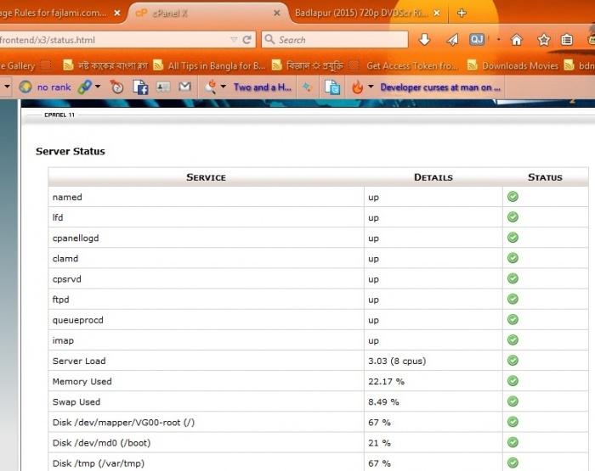Click the Disk /dev/md0 (/boot) row name
The height and width of the screenshot is (471, 595).
[x=101, y=443]
